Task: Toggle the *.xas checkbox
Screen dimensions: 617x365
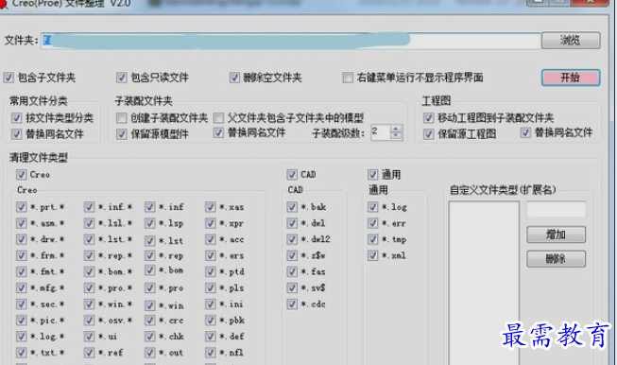Action: pos(211,207)
